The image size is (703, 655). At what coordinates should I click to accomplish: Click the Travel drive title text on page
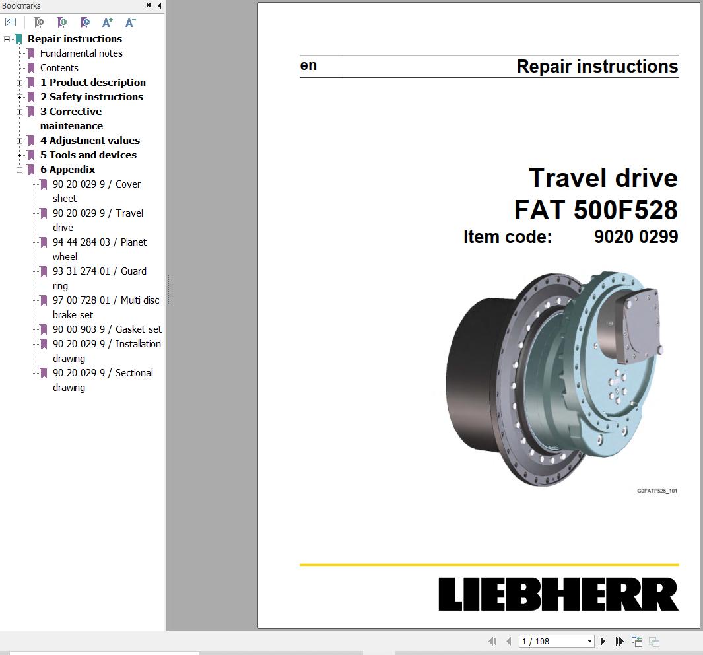pos(603,178)
